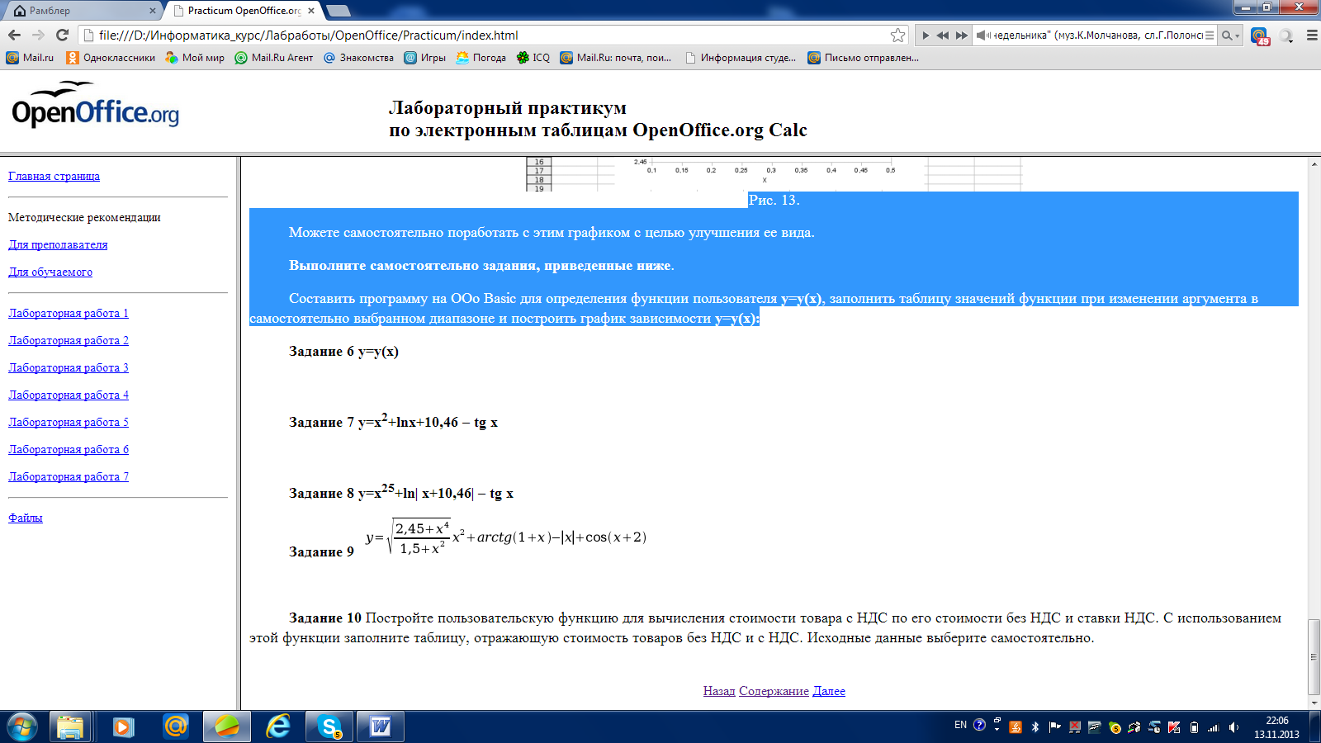Reload the page
1321x743 pixels.
[62, 35]
